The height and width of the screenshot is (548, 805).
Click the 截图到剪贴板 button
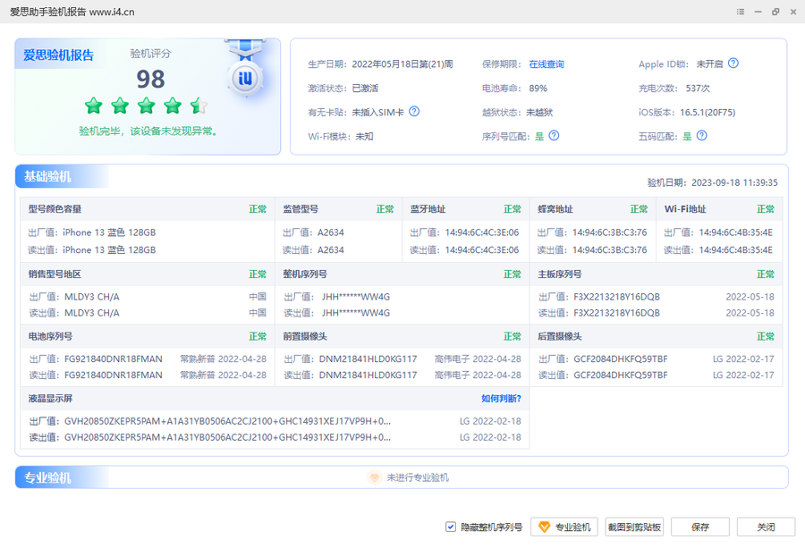pos(634,527)
